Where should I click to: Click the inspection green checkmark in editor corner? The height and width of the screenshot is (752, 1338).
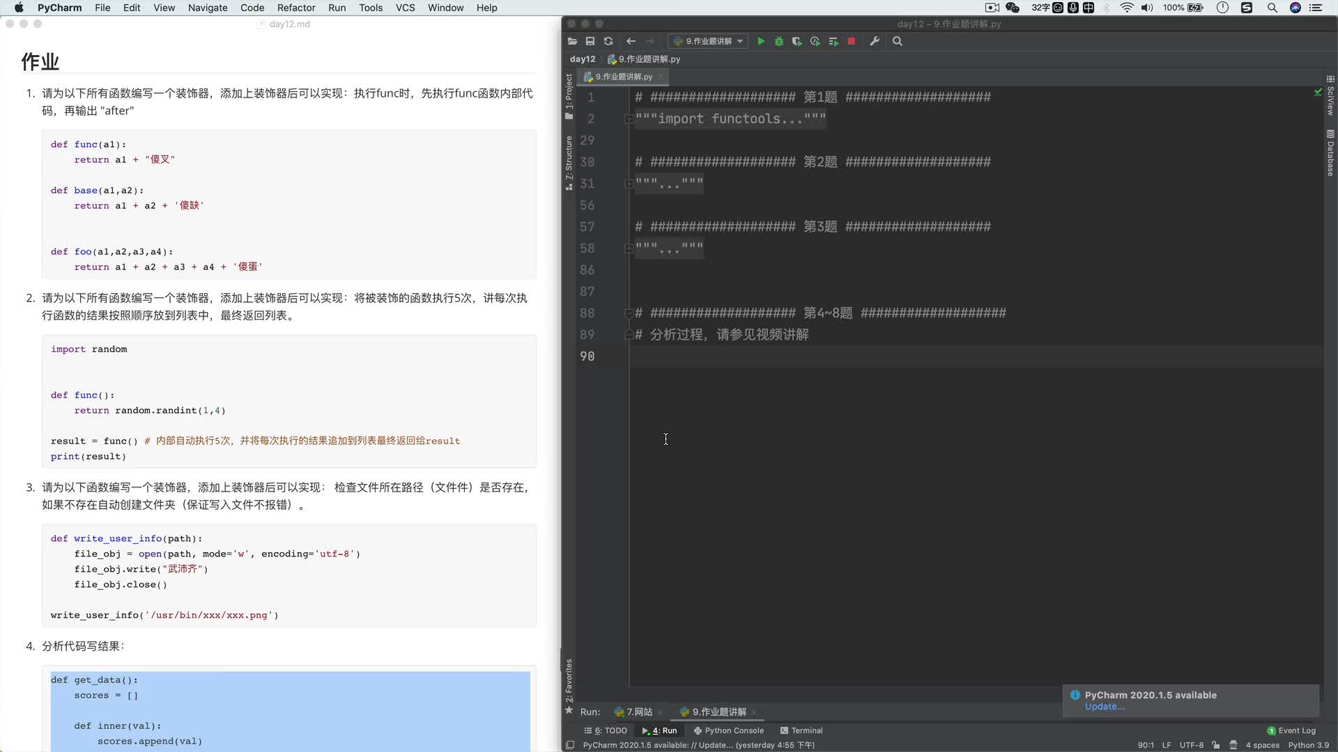pos(1318,92)
